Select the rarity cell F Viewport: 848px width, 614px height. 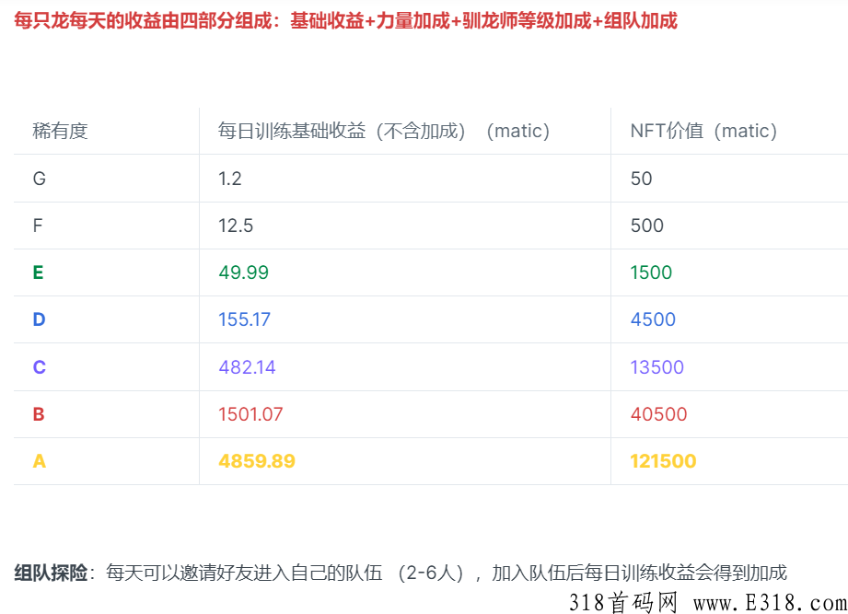pyautogui.click(x=38, y=226)
